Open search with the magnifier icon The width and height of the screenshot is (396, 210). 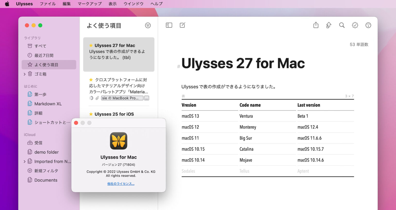[x=342, y=25]
